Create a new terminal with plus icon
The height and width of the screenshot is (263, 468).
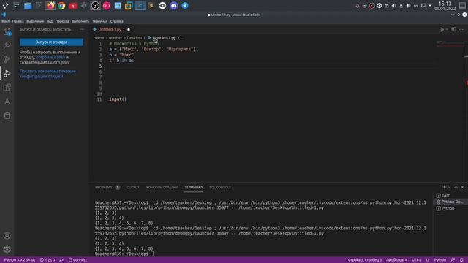[x=444, y=187]
